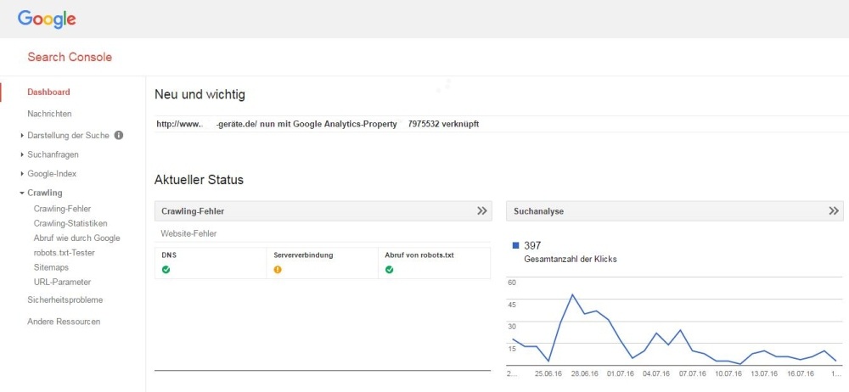Select the Abruf von robots.txt label
Image resolution: width=849 pixels, height=392 pixels.
pyautogui.click(x=419, y=255)
